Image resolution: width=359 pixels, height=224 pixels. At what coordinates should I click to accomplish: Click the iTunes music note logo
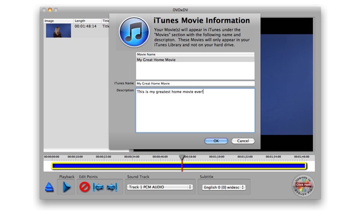(x=134, y=32)
